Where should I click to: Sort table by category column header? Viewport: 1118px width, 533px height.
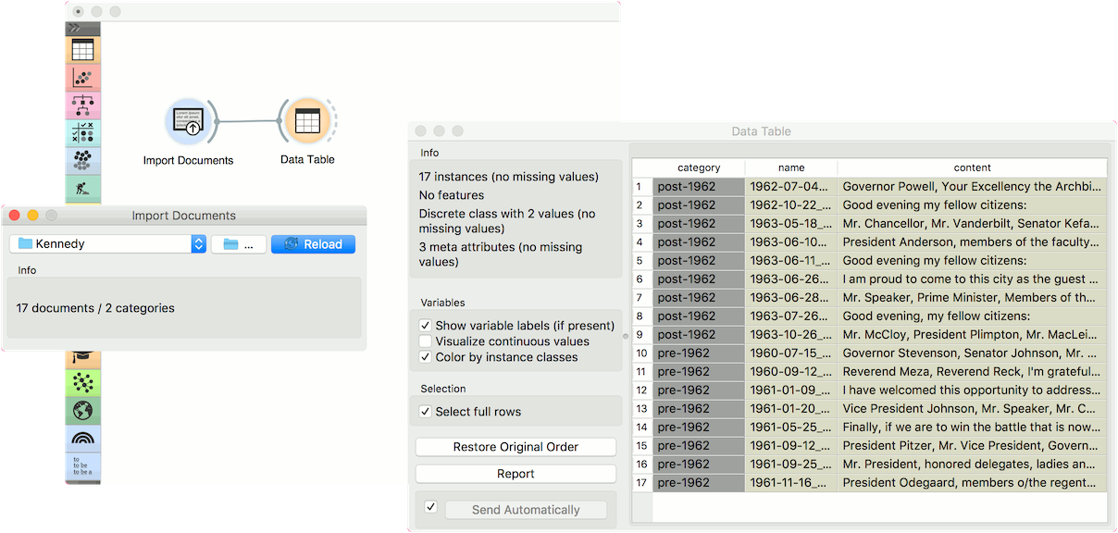[698, 167]
